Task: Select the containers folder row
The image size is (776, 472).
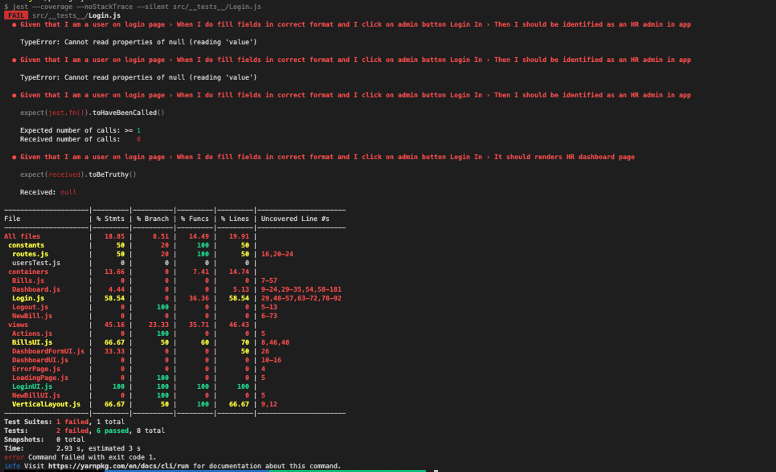Action: [x=28, y=271]
